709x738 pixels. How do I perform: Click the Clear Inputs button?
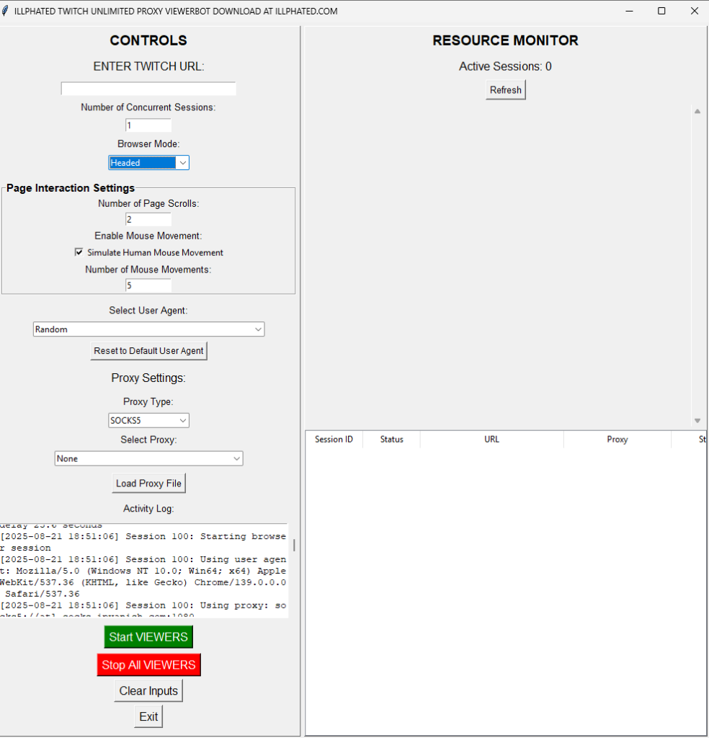[x=148, y=690]
